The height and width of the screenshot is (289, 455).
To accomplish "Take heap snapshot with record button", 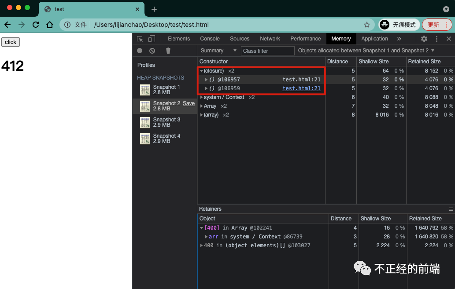I will pyautogui.click(x=140, y=51).
